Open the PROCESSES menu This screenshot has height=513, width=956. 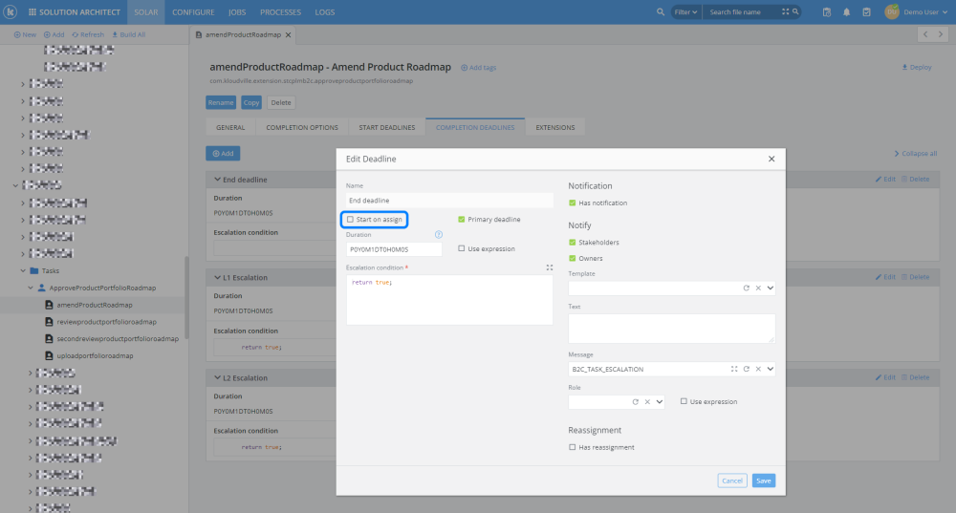click(280, 12)
